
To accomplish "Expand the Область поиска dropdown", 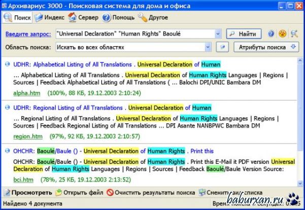I will tap(208, 47).
